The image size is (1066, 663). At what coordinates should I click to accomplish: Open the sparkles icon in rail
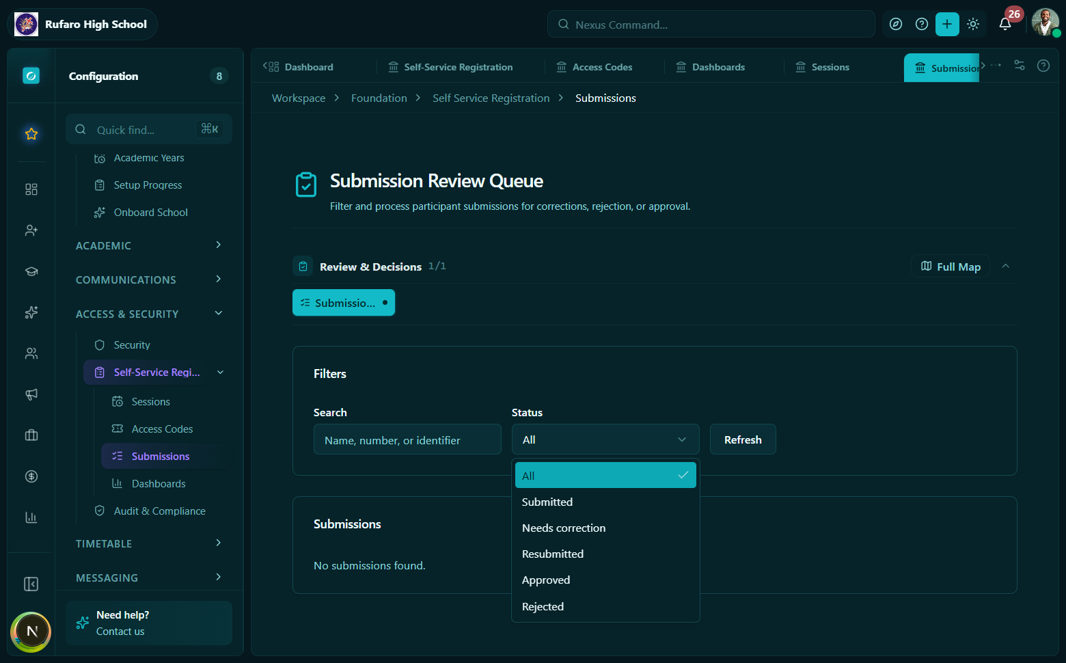(31, 312)
